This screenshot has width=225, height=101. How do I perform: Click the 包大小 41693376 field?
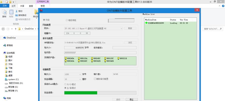point(74,48)
